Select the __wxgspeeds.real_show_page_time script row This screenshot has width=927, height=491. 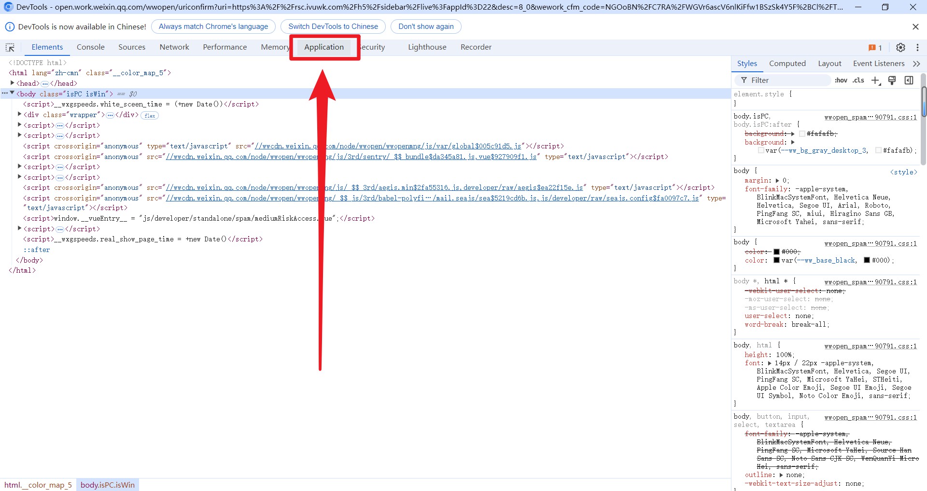(143, 239)
